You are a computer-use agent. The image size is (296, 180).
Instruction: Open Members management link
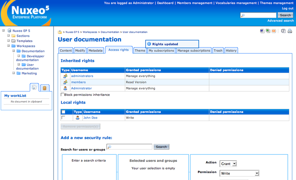195,3
